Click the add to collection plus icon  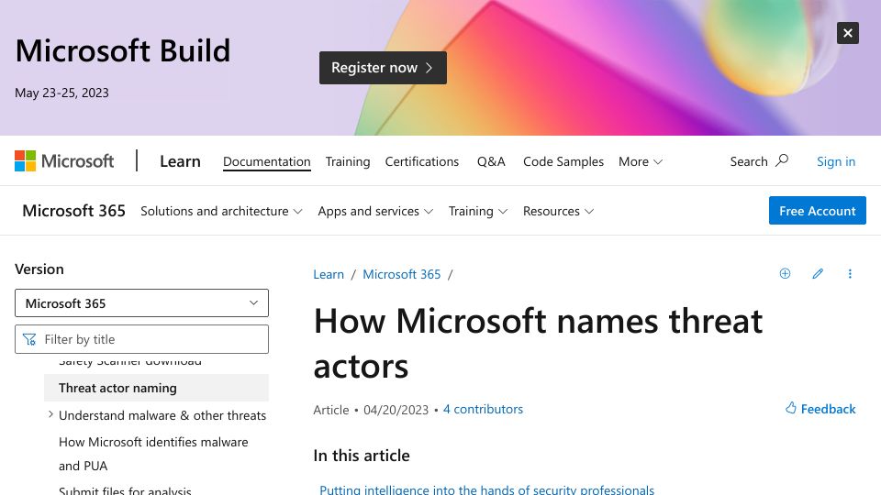click(785, 273)
